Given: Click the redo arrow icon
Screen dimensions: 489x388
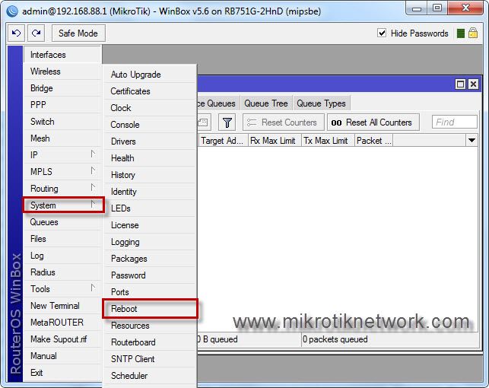Looking at the screenshot, I should click(36, 33).
